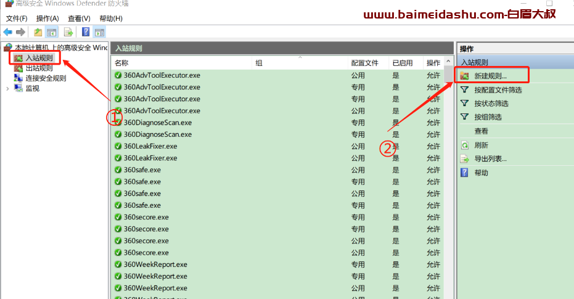The image size is (574, 299).
Task: Click the Up one level folder icon
Action: point(38,32)
